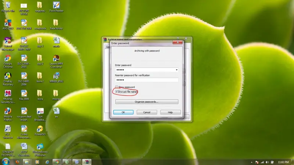Open the network signal tray icon
The image size is (294, 165).
(262, 162)
